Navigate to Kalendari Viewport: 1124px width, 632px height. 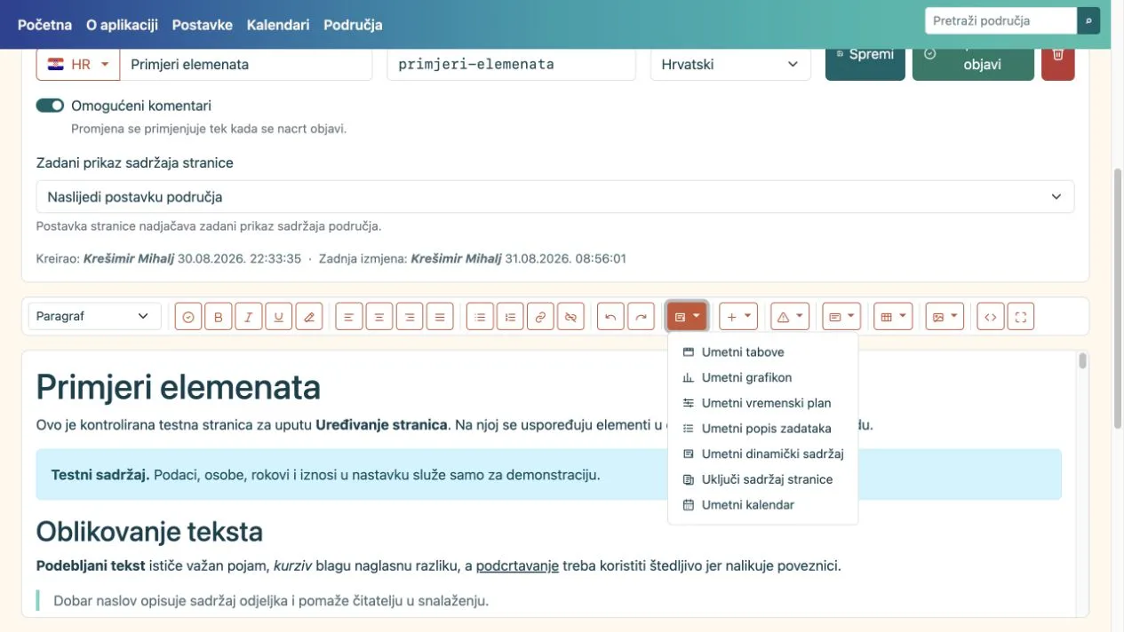click(x=278, y=25)
